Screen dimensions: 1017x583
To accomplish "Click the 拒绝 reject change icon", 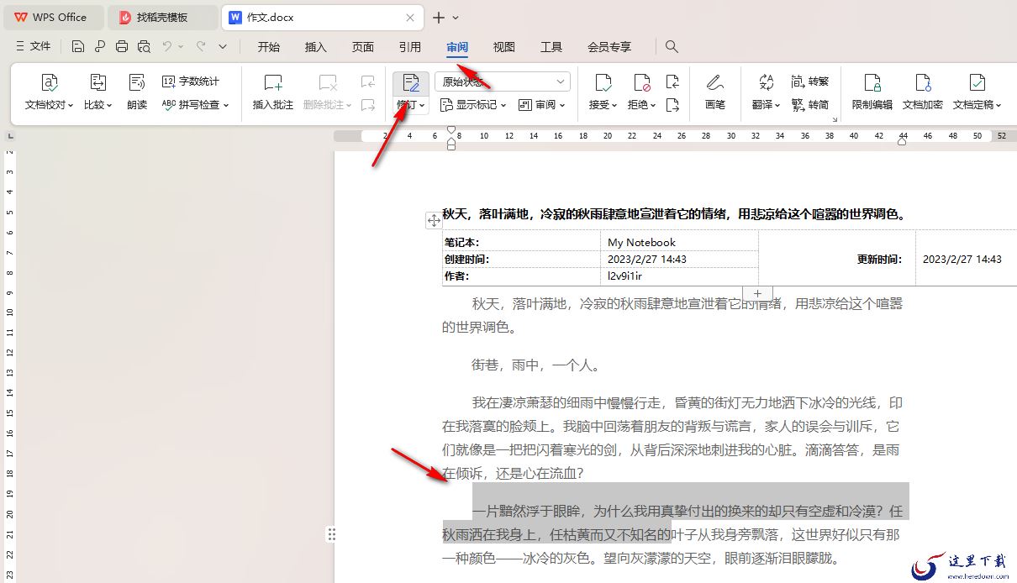I will tap(642, 82).
